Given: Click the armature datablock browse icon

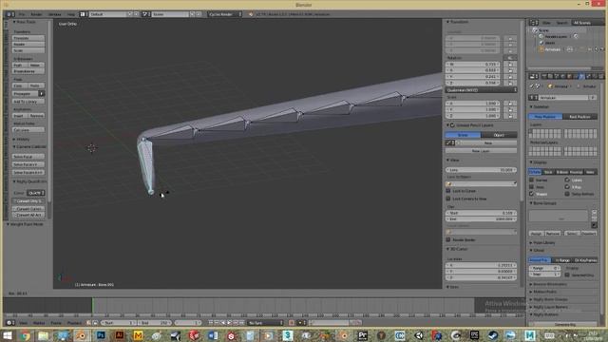Looking at the screenshot, I should point(534,98).
